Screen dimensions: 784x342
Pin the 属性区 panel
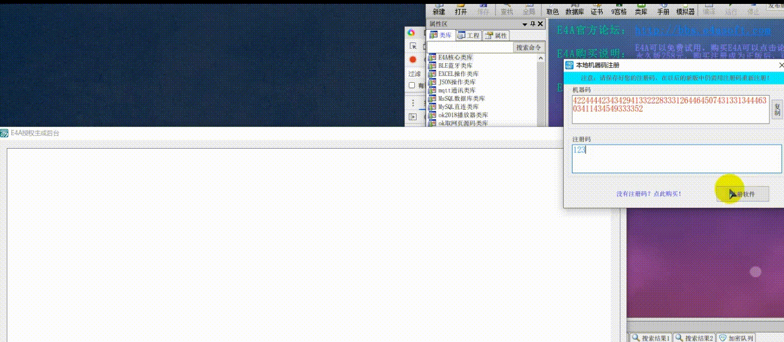pyautogui.click(x=532, y=24)
